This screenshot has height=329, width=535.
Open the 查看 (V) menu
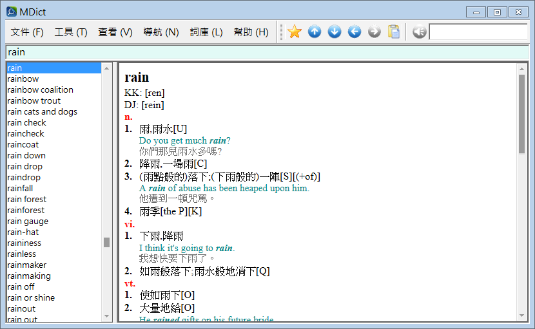[115, 32]
